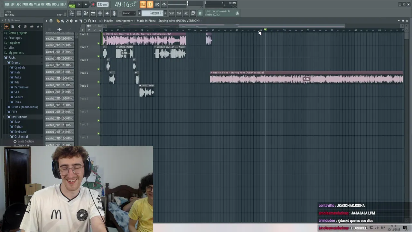The height and width of the screenshot is (232, 412).
Task: Click the transport stop button
Action: pos(86,5)
